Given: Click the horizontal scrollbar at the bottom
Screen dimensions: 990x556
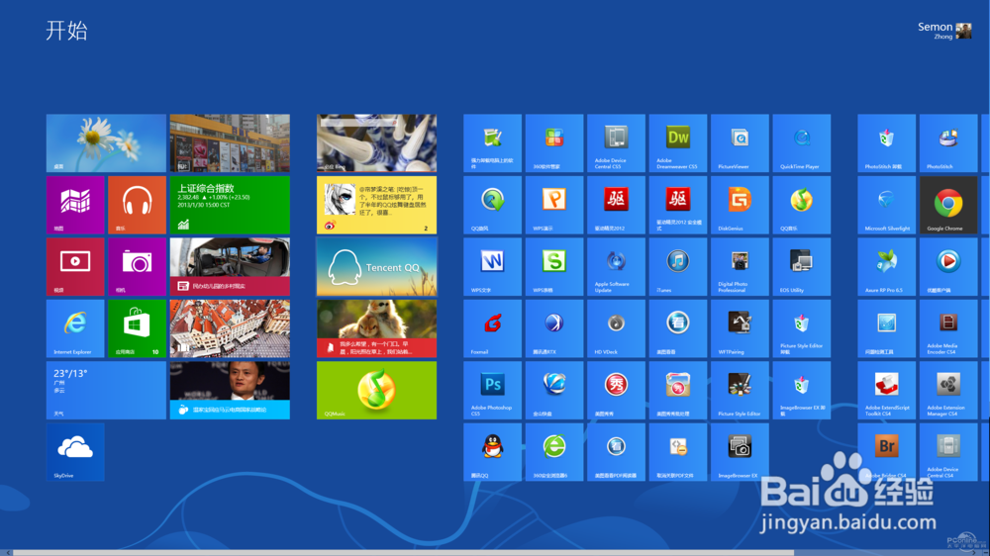Looking at the screenshot, I should [403, 552].
